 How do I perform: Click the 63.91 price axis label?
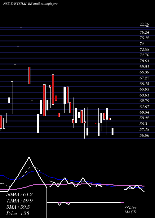[144, 95]
